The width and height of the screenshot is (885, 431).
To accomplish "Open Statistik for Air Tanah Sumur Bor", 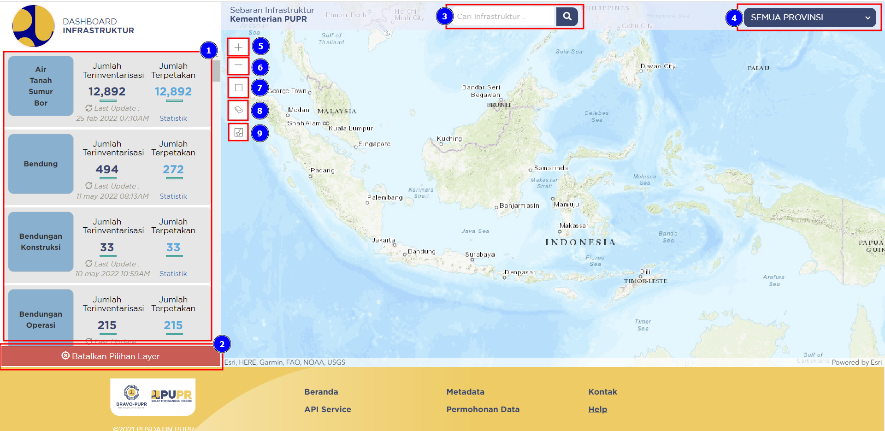I will point(173,118).
